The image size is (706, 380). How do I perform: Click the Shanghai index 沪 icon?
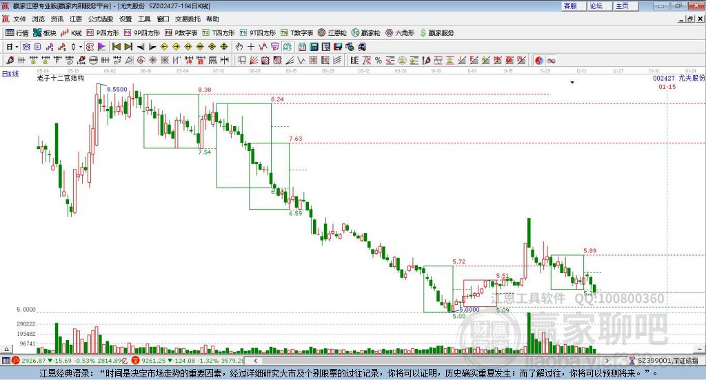[x=16, y=361]
